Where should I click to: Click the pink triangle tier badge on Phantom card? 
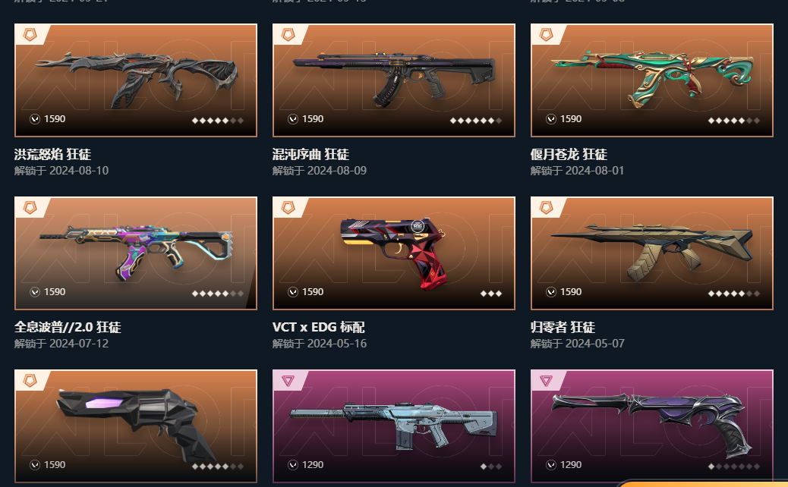[288, 381]
